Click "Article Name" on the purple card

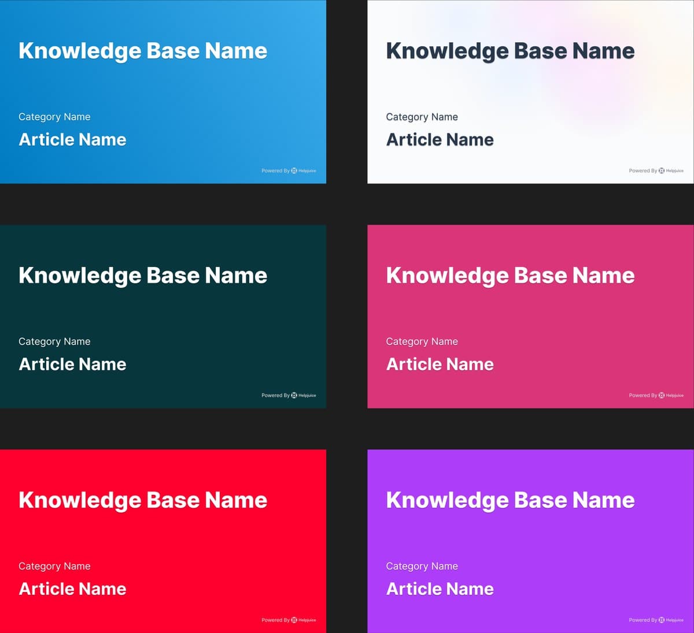click(x=440, y=588)
